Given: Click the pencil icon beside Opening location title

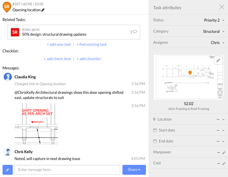Looking at the screenshot, I should tap(43, 10).
